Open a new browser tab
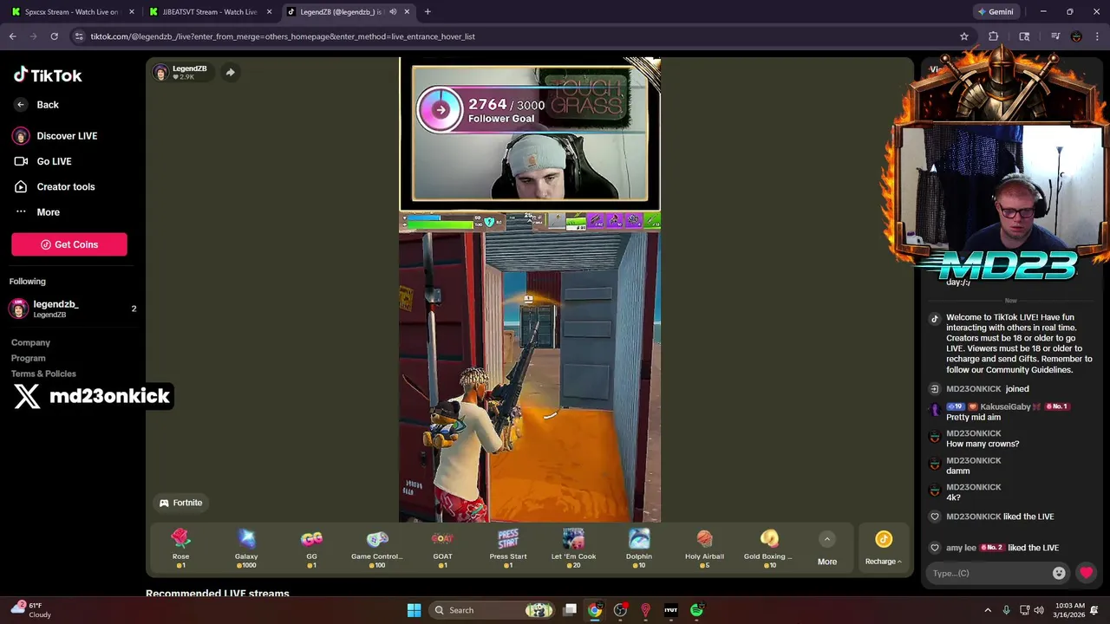Viewport: 1110px width, 624px height. click(x=428, y=12)
